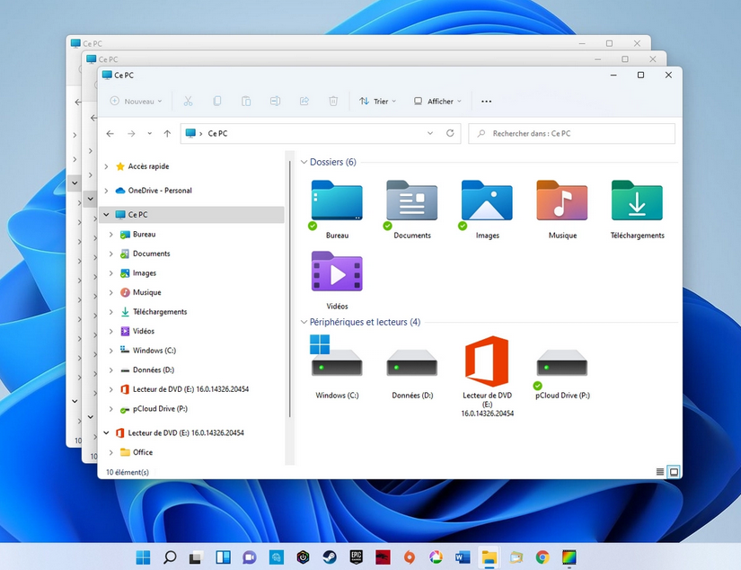This screenshot has width=741, height=570.
Task: Click the Rechercher dans Ce PC search field
Action: click(x=575, y=134)
